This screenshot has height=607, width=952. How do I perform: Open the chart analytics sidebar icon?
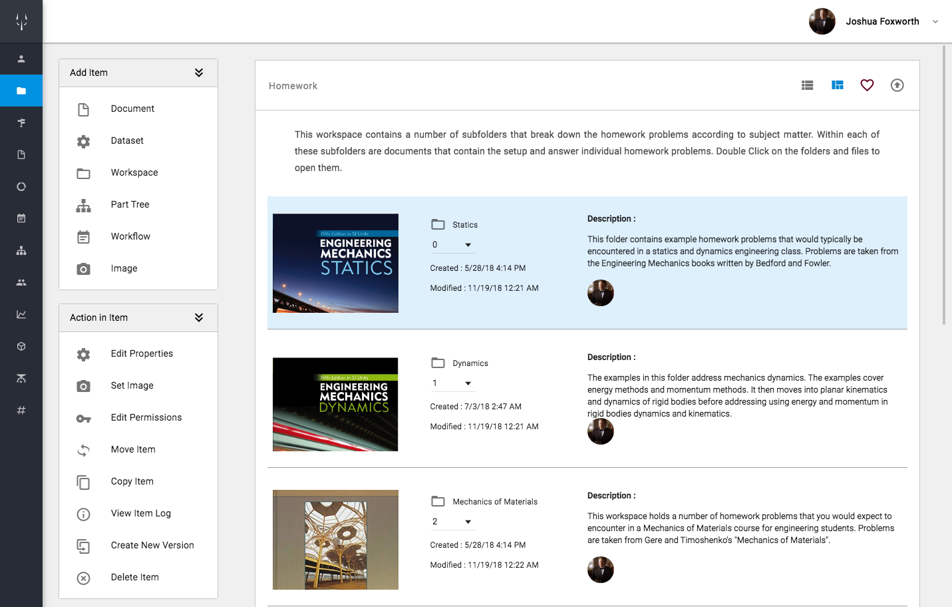21,314
